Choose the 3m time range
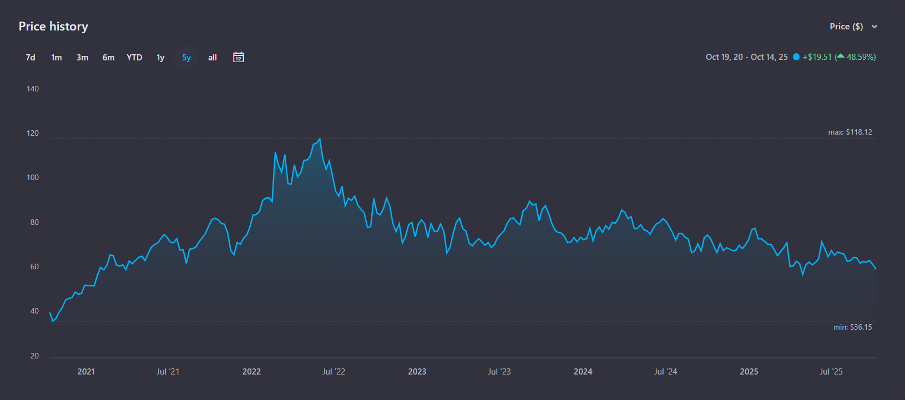This screenshot has height=400, width=905. (83, 58)
